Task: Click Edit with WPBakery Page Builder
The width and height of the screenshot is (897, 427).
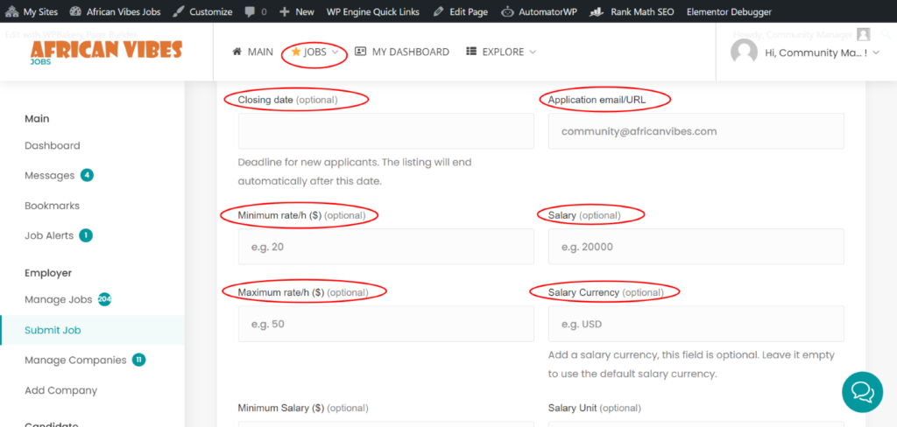Action: [x=70, y=34]
